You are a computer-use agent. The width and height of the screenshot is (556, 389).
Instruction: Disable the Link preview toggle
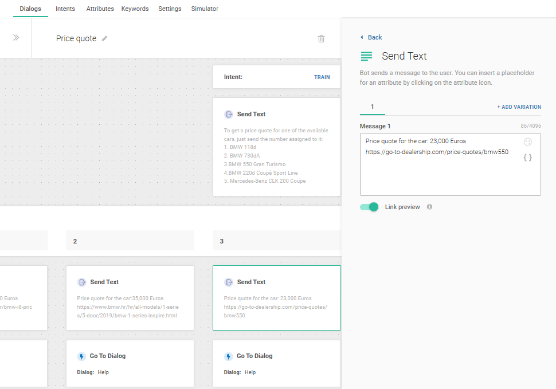(x=369, y=207)
